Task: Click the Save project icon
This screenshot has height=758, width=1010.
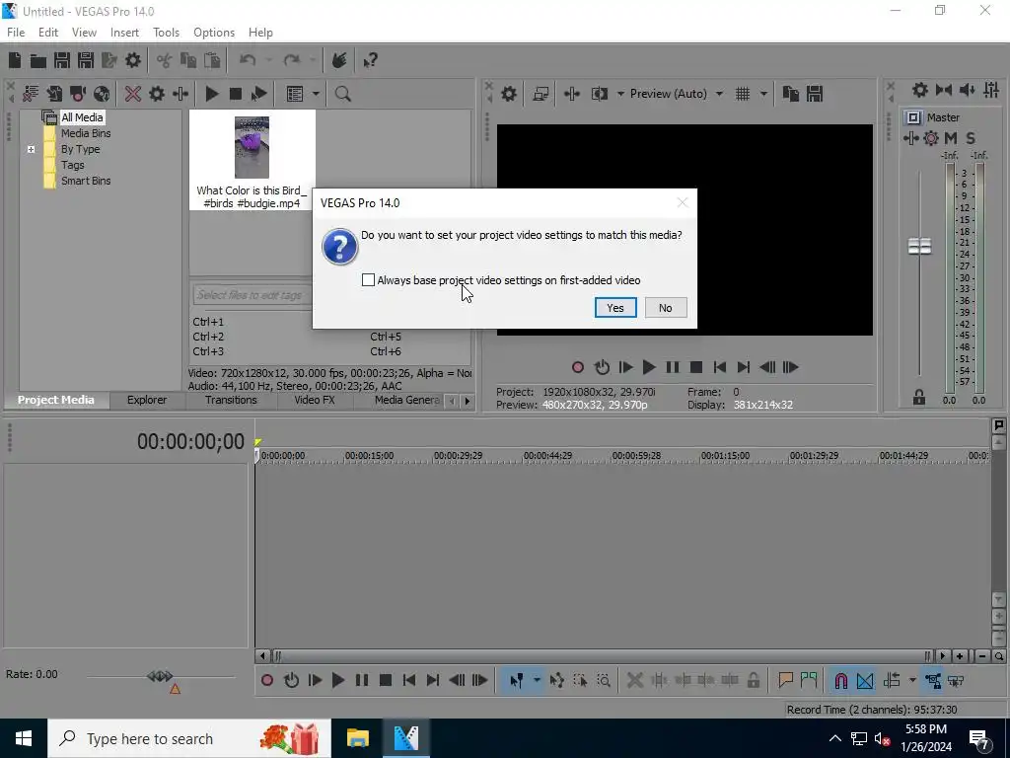Action: pos(62,60)
